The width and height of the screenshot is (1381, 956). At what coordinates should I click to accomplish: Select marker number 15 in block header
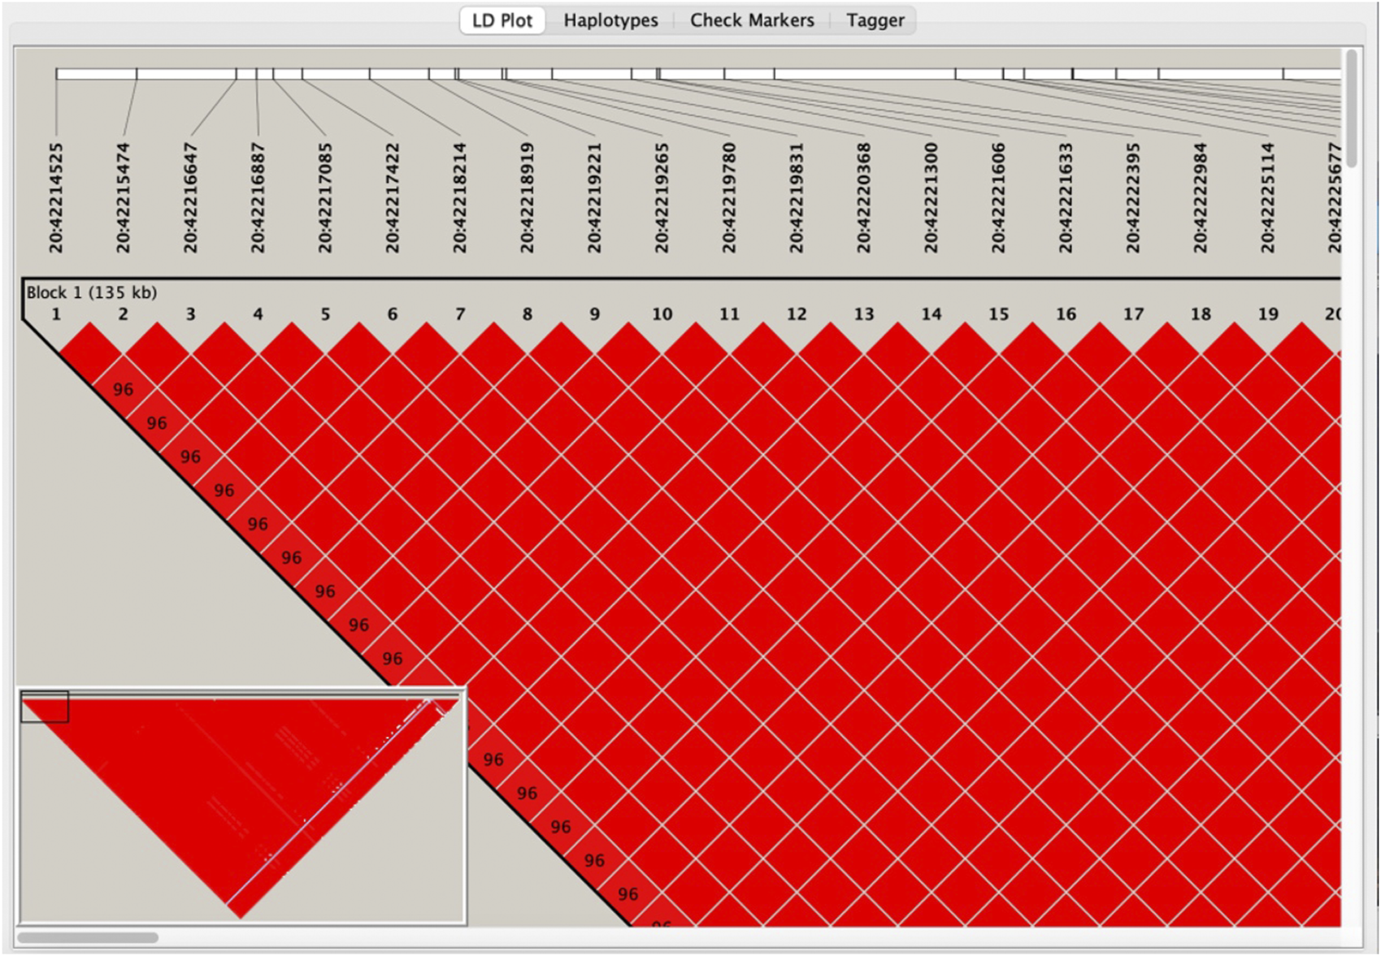click(998, 314)
